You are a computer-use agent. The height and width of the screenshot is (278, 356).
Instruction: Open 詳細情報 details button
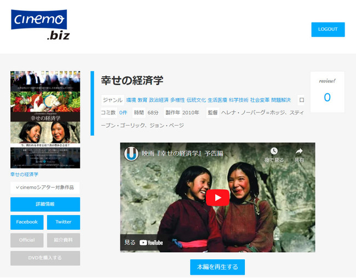coord(45,204)
